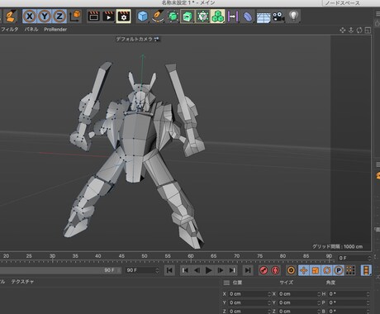The image size is (380, 314).
Task: Click the green Volume builder cubes icon
Action: pyautogui.click(x=217, y=17)
